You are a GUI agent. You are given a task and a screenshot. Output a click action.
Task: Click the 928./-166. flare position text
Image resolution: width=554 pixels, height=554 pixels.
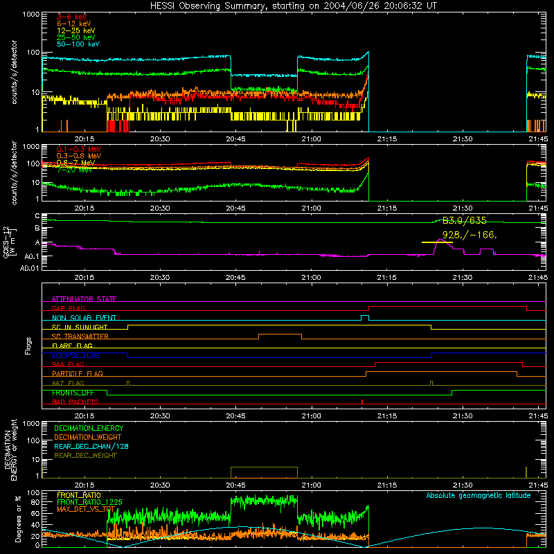tap(470, 235)
